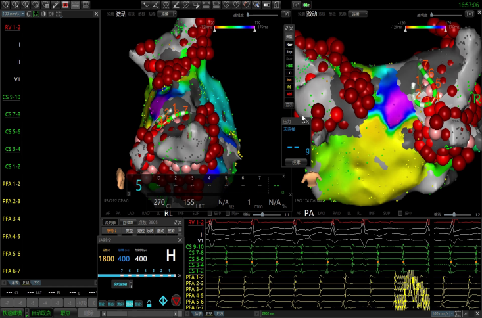Click the 快速建模 button at bottom-left
Viewport: 482px width, 318px height.
point(11,313)
